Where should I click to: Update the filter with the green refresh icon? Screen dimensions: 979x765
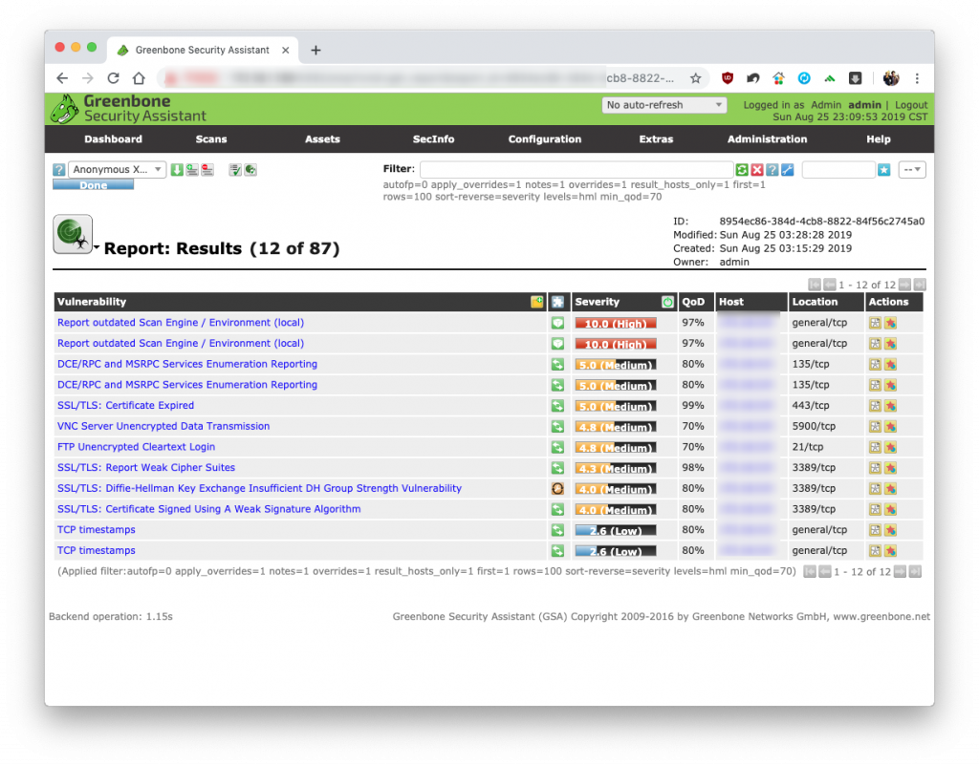[742, 170]
